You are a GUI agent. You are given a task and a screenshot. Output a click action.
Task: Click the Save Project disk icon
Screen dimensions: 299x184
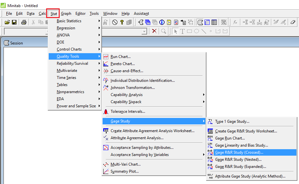click(x=14, y=22)
